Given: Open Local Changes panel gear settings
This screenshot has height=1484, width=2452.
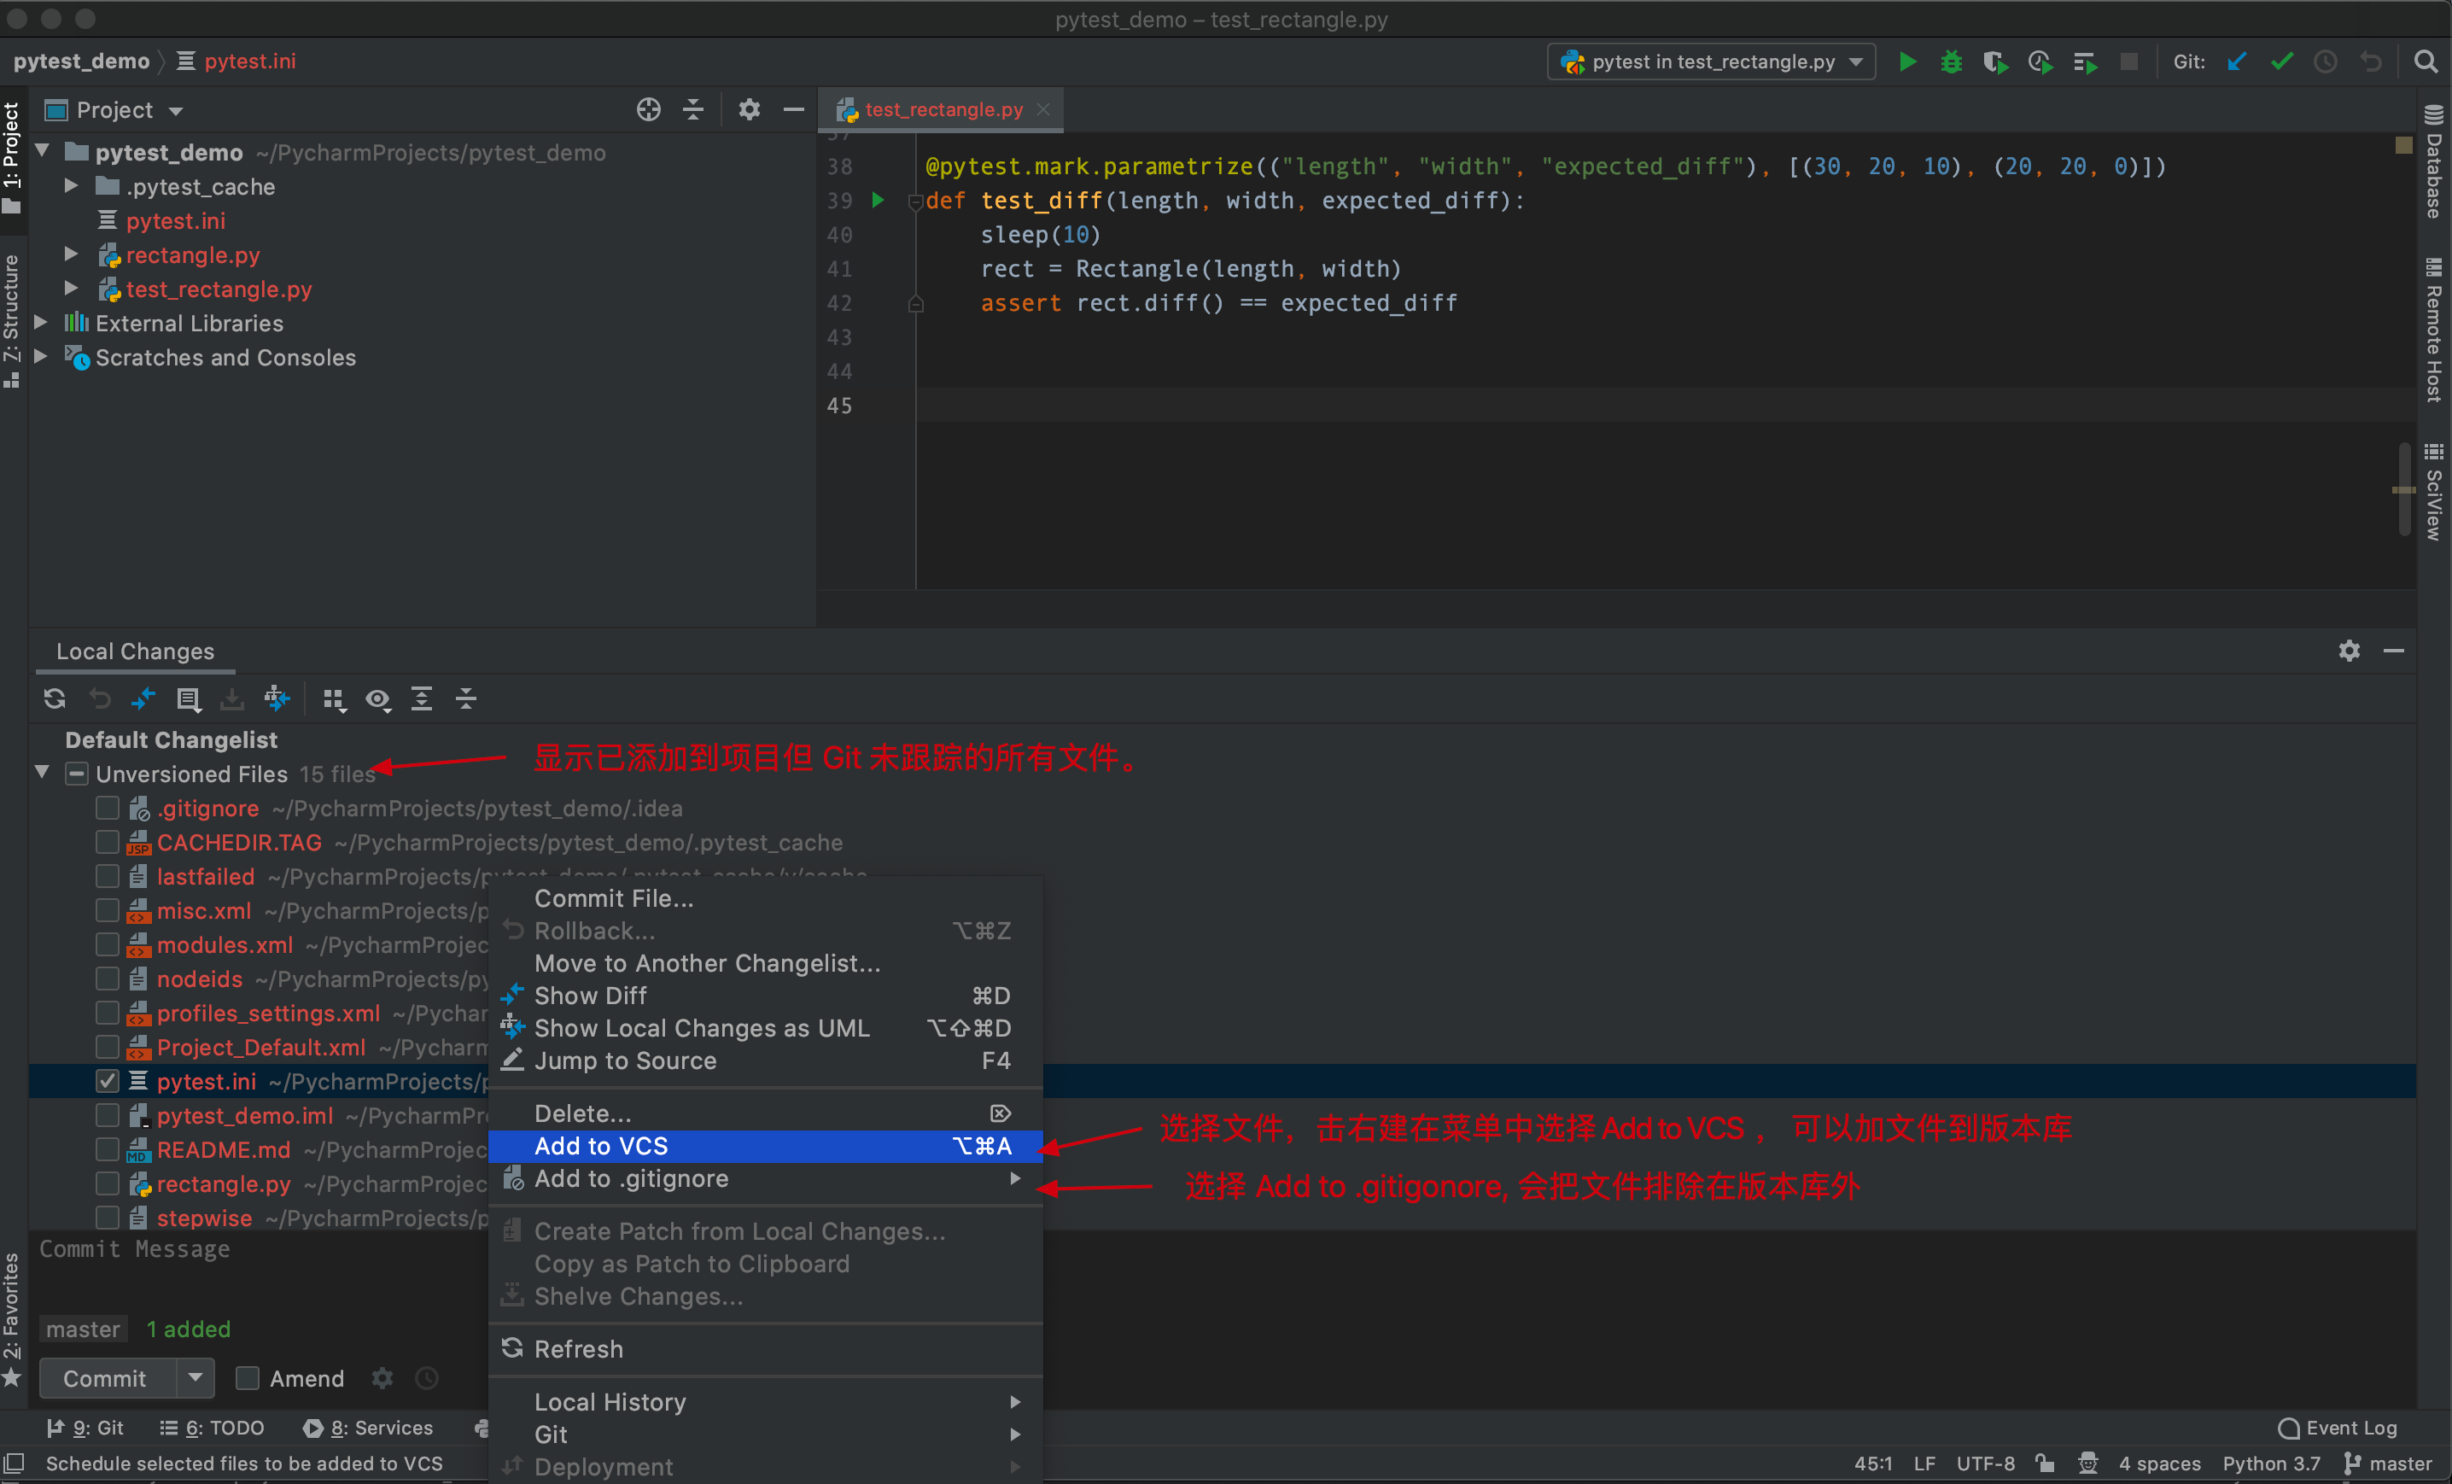Looking at the screenshot, I should coord(2350,651).
